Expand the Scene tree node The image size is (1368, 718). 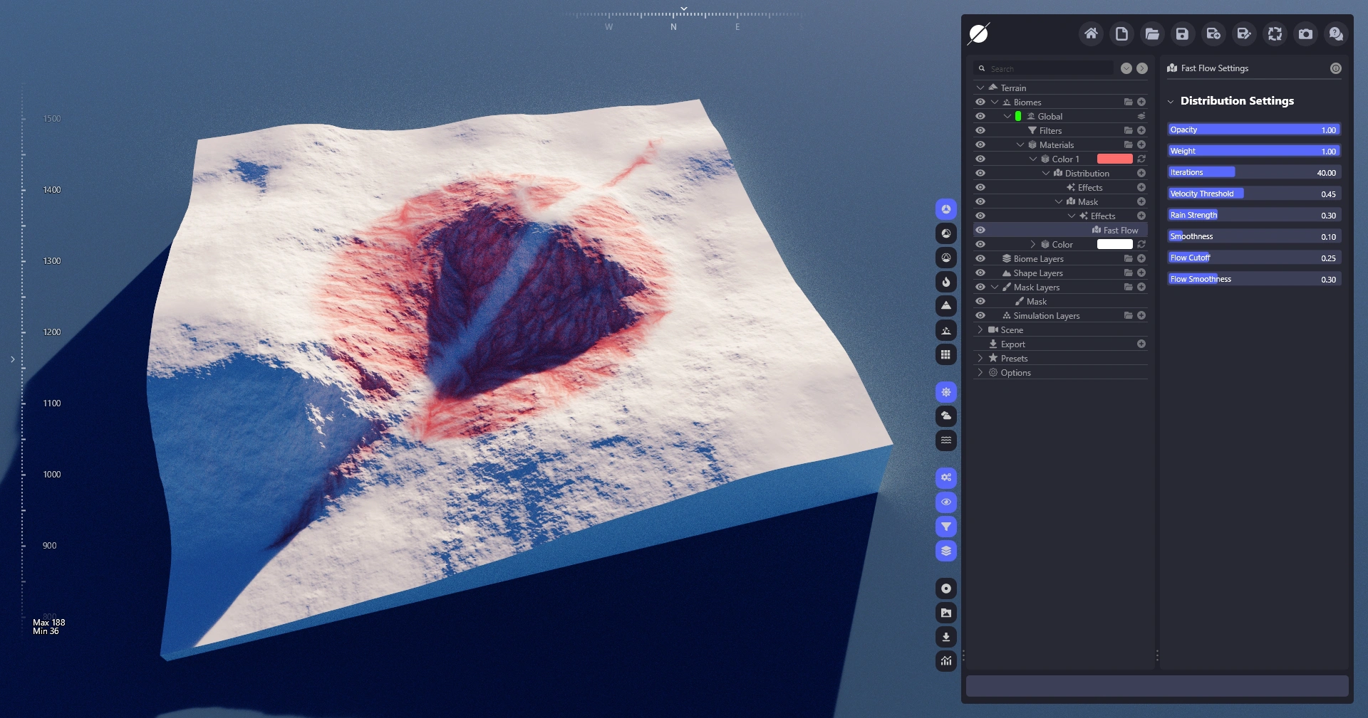(x=980, y=329)
